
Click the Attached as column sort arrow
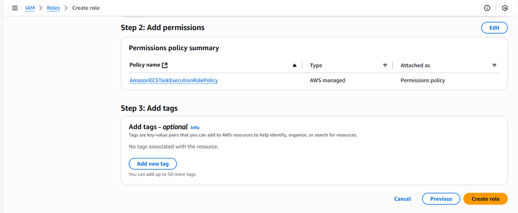(x=494, y=65)
